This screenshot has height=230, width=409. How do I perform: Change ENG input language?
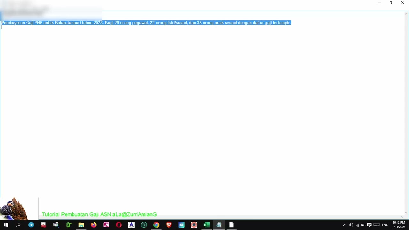point(385,225)
